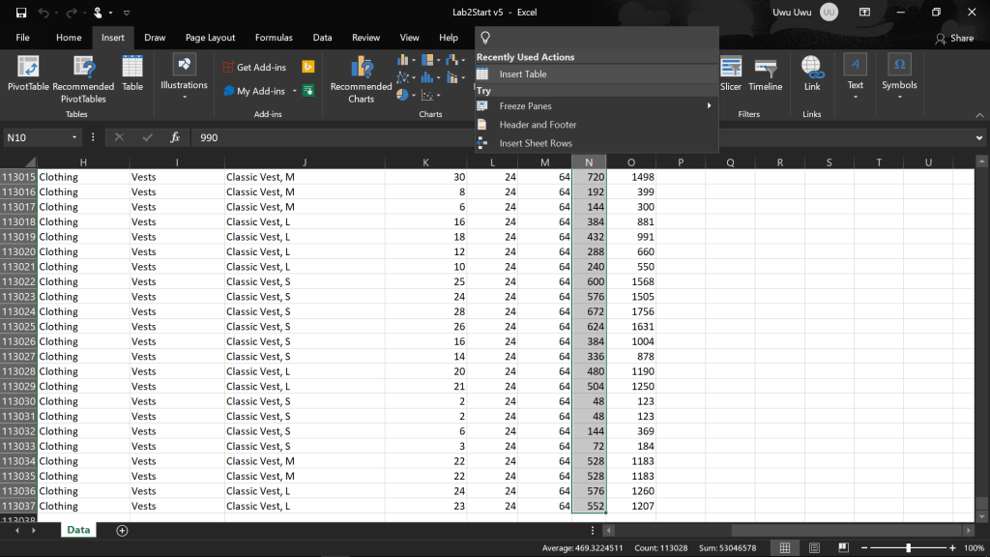
Task: Click the Share button
Action: (954, 38)
